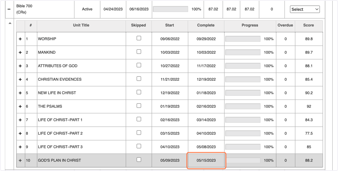This screenshot has width=338, height=171.
Task: Click the Start column header
Action: (x=170, y=25)
